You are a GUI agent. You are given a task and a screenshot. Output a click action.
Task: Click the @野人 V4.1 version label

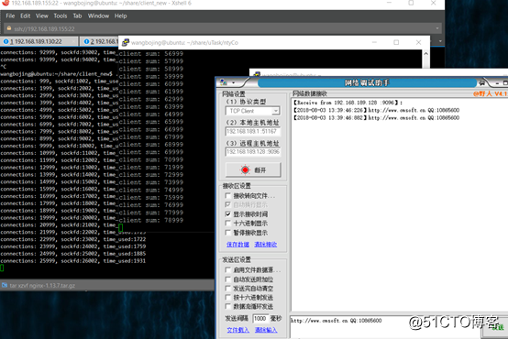[x=490, y=93]
